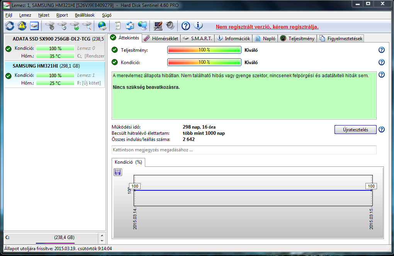Click the speaker sound toolbar icon
This screenshot has width=394, height=256.
point(170,26)
